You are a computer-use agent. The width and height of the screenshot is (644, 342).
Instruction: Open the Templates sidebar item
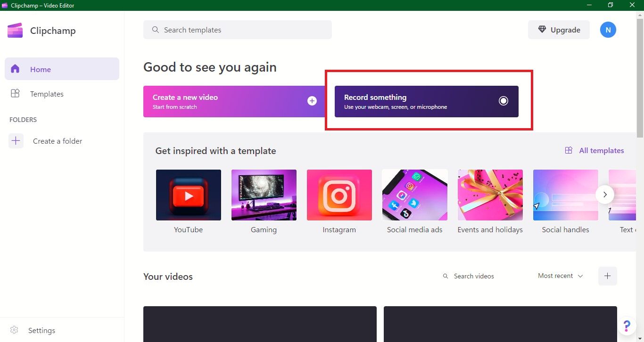[62, 94]
